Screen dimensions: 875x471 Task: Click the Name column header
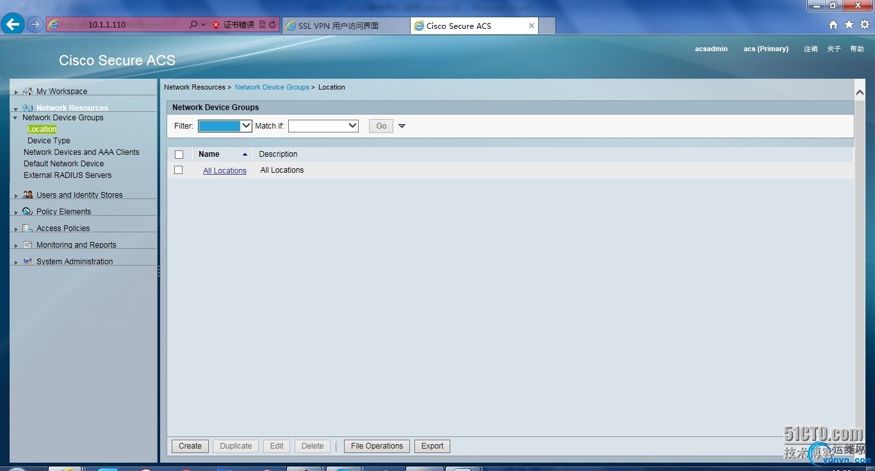tap(209, 154)
